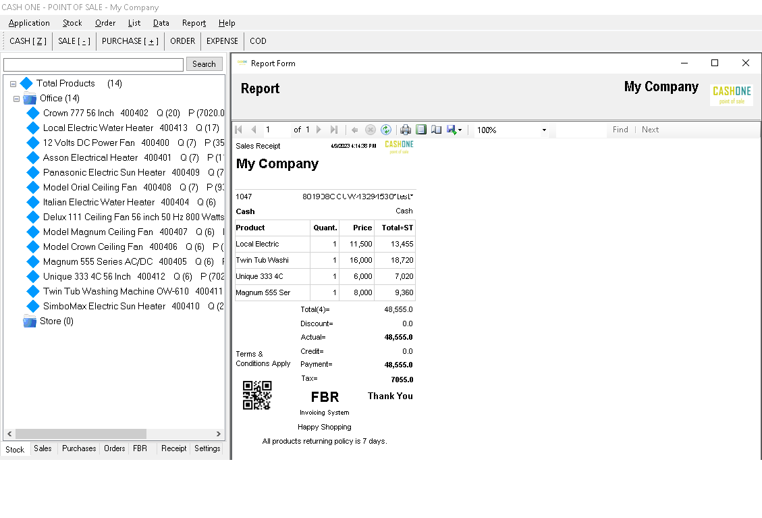Click right arrow of product list scrollbar
The width and height of the screenshot is (762, 518).
click(x=218, y=434)
